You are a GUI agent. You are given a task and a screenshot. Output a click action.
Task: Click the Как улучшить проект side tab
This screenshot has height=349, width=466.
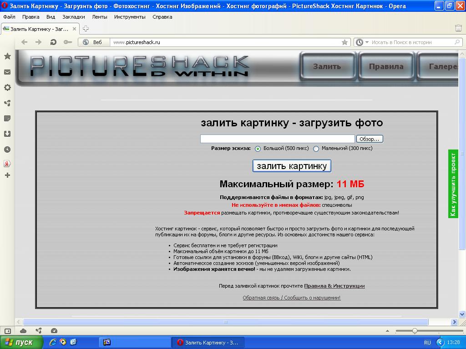click(x=453, y=184)
